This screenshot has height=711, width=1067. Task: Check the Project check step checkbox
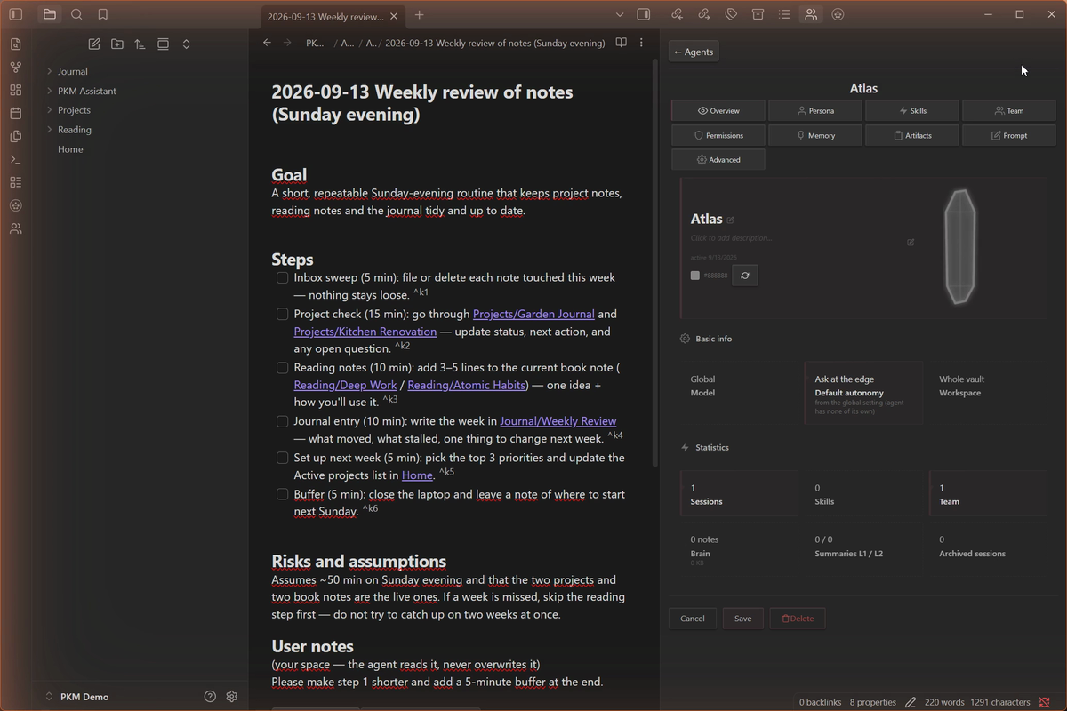point(282,314)
